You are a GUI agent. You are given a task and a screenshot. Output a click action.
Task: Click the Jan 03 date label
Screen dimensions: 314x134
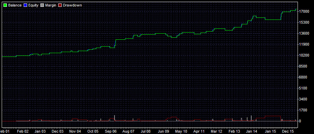click(x=40, y=131)
